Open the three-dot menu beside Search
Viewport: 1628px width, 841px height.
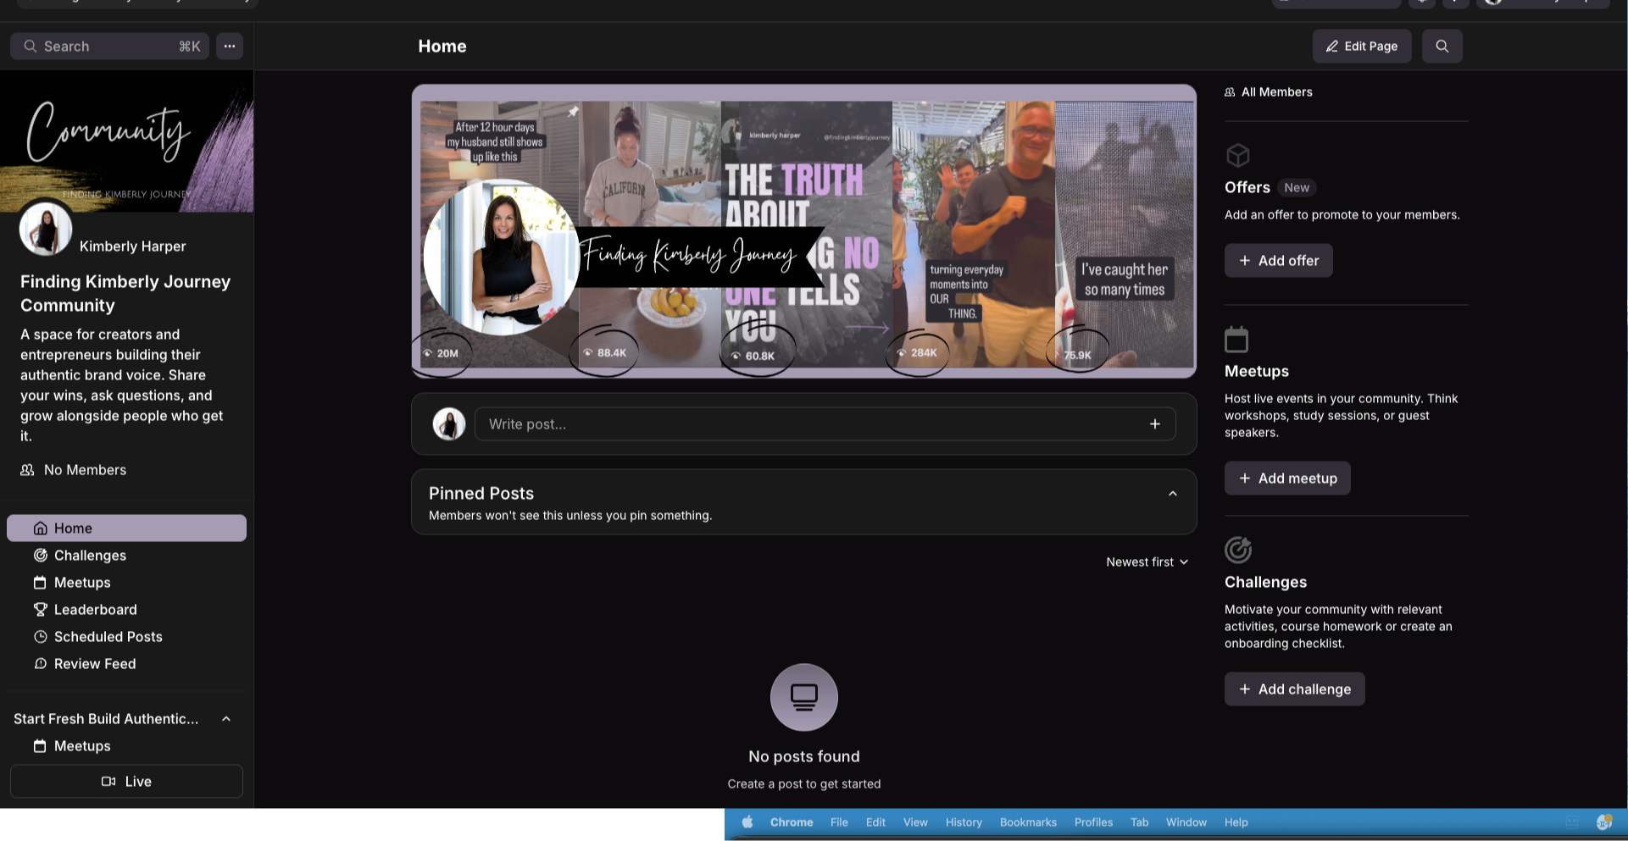(x=230, y=47)
